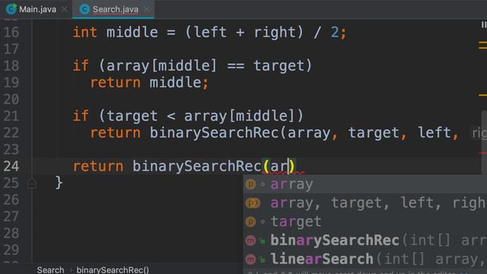
Task: Click the inspection status icon top right
Action: click(484, 25)
